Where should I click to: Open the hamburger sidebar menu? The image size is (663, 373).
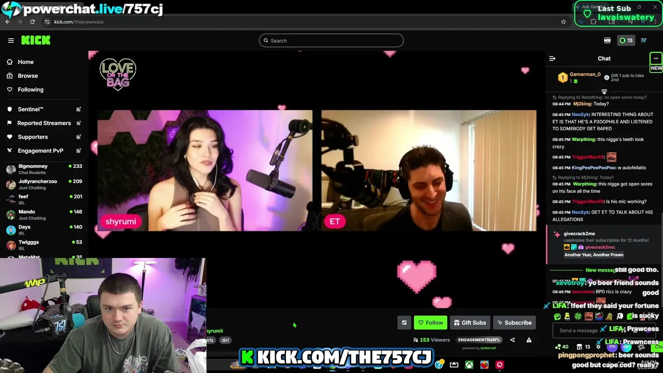pos(11,40)
